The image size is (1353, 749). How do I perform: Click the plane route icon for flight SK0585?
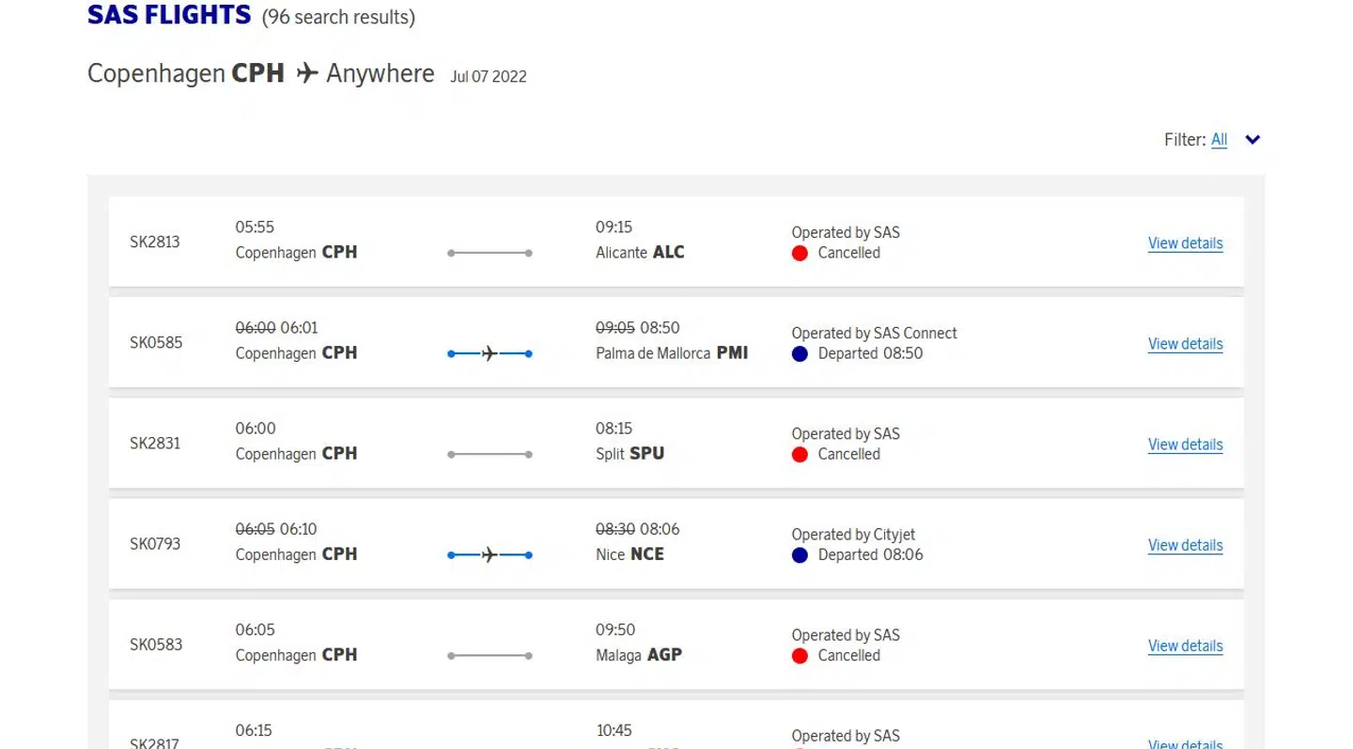[490, 354]
